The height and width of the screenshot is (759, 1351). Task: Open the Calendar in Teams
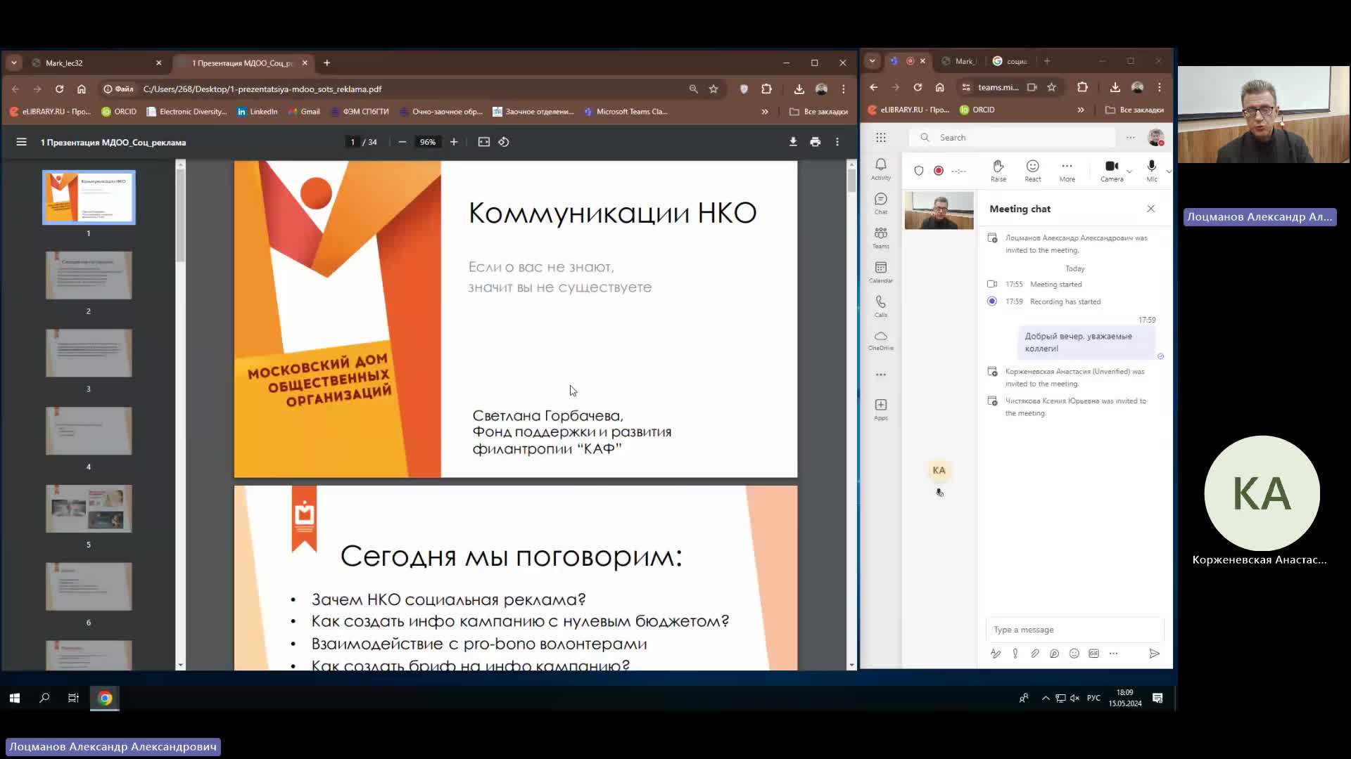coord(881,272)
